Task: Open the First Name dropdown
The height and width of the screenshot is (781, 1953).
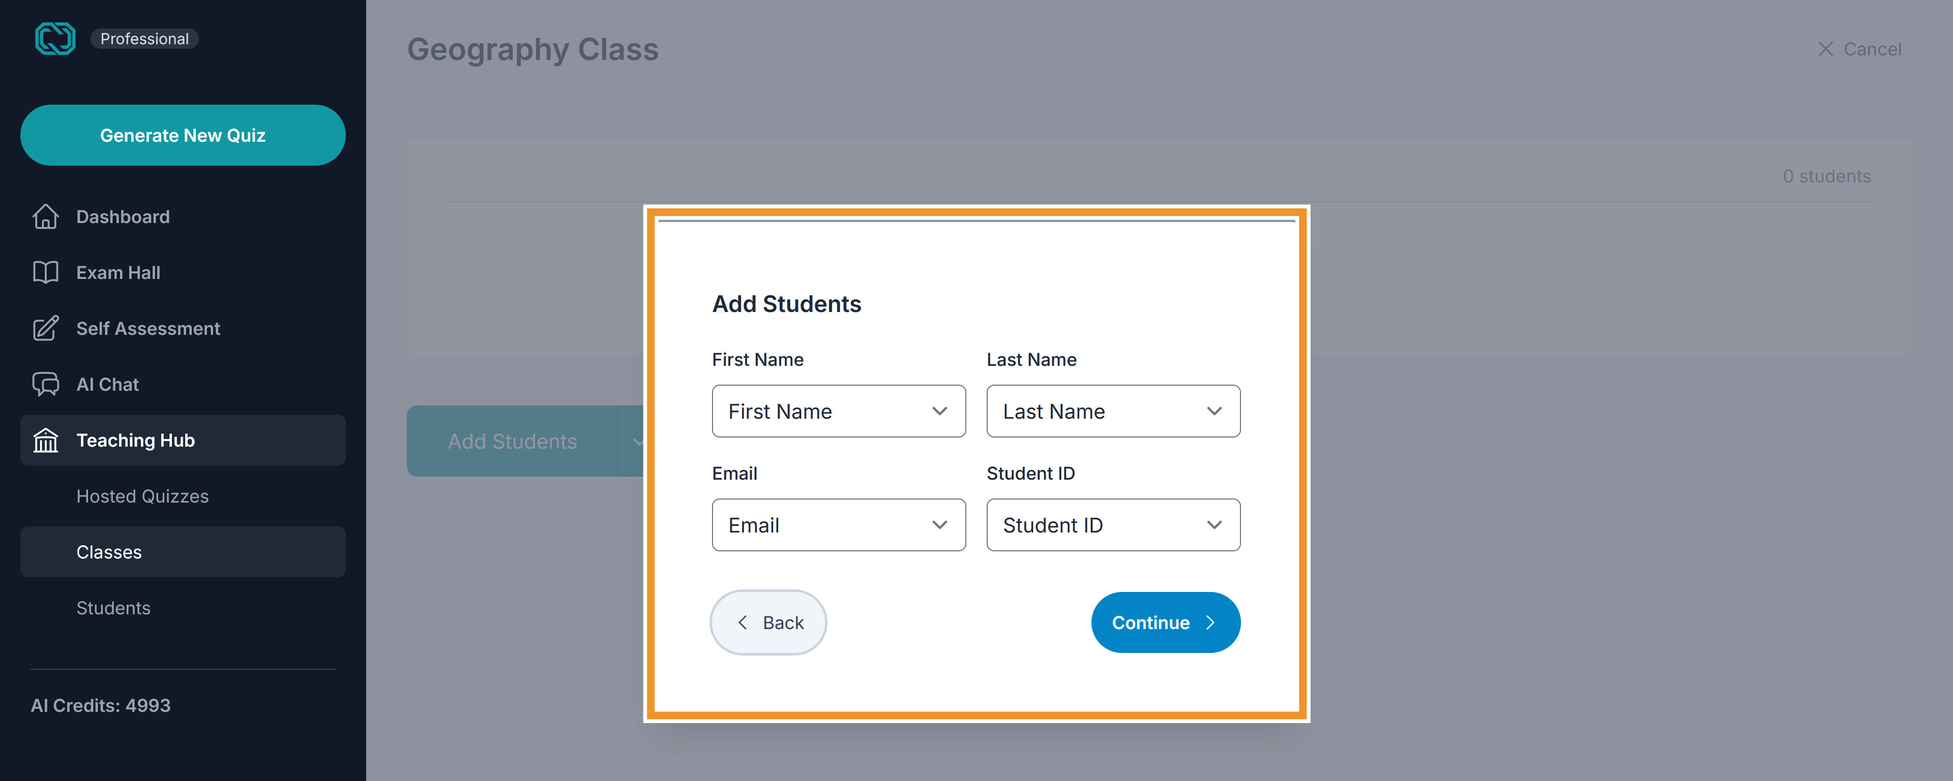Action: tap(839, 411)
